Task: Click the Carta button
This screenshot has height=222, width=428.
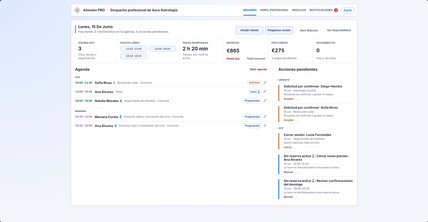Action: [347, 10]
